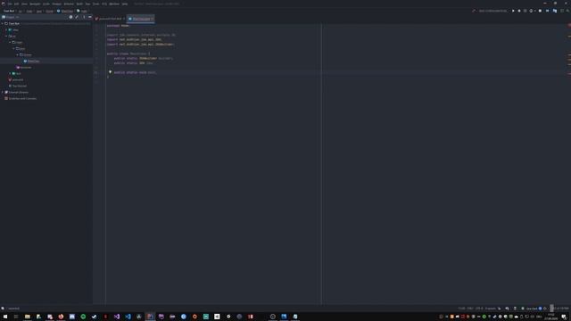Collapse the package under java folder
The width and height of the screenshot is (571, 321).
point(18,54)
